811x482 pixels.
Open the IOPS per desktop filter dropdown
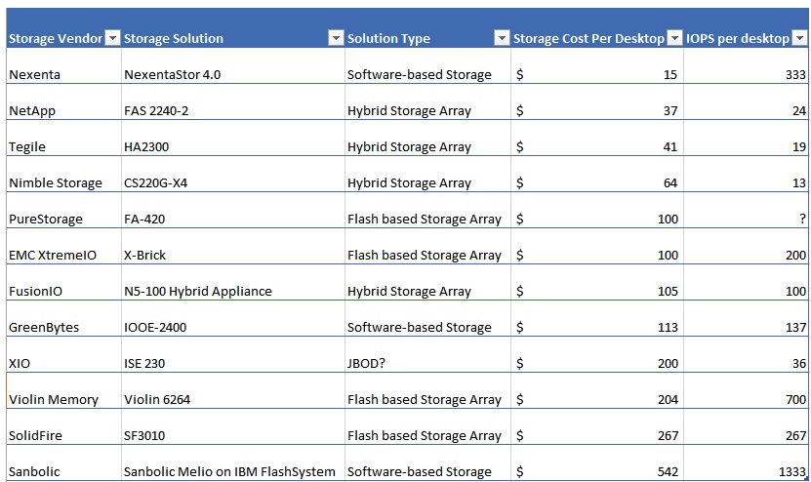tap(799, 38)
